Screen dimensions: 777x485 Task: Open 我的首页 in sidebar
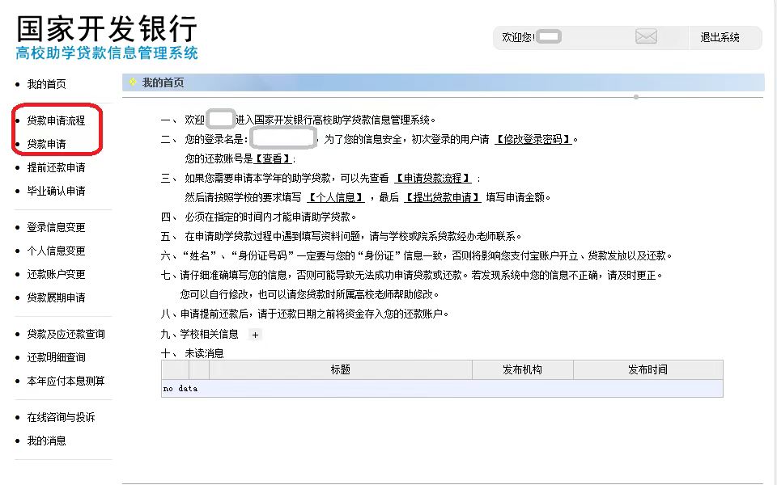[x=46, y=84]
